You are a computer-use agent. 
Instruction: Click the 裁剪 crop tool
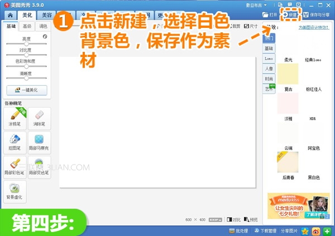tap(235, 26)
